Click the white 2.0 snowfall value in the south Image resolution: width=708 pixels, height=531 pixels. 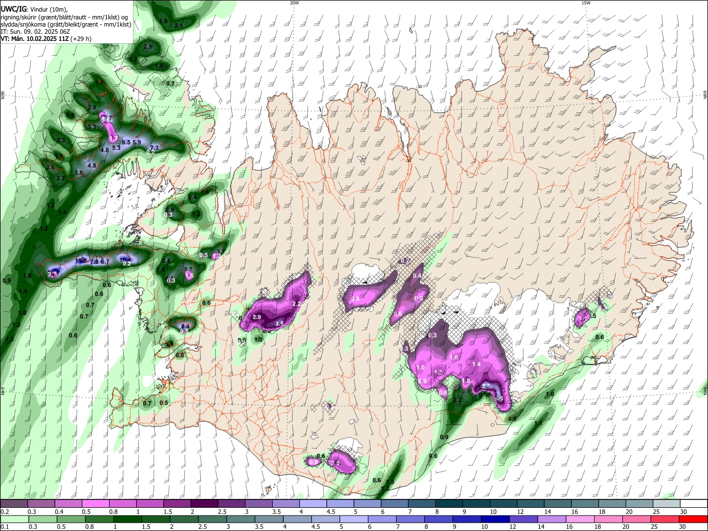pyautogui.click(x=335, y=462)
